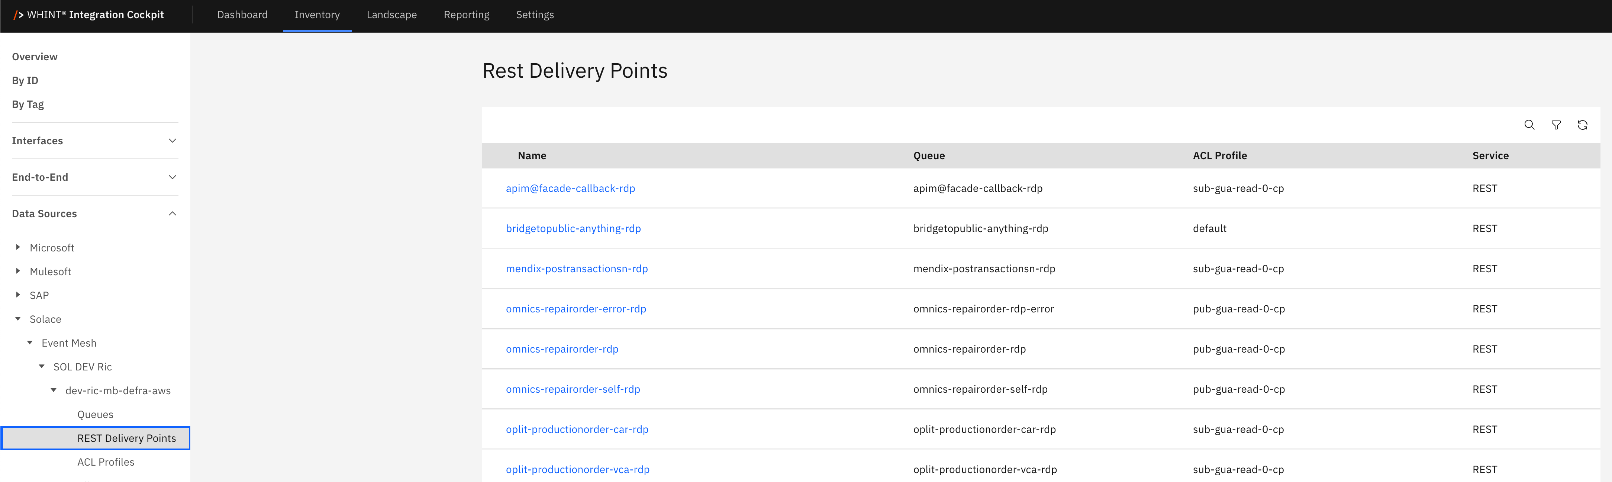This screenshot has width=1612, height=482.
Task: Collapse the Data Sources section
Action: tap(172, 213)
